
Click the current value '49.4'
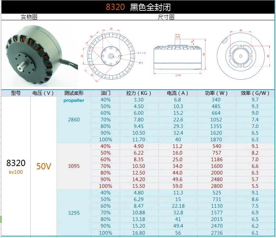[178, 226]
